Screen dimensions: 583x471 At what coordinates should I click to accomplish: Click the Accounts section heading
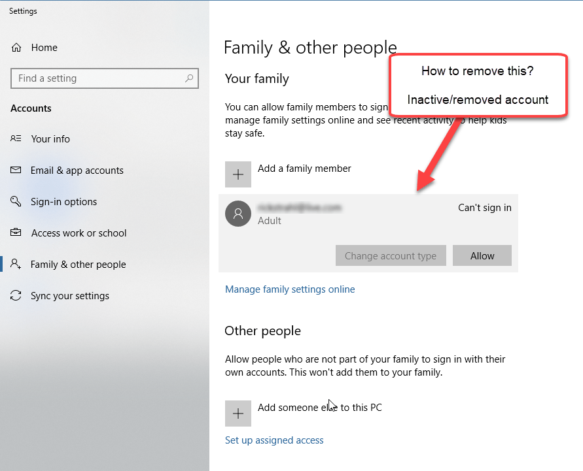(29, 108)
